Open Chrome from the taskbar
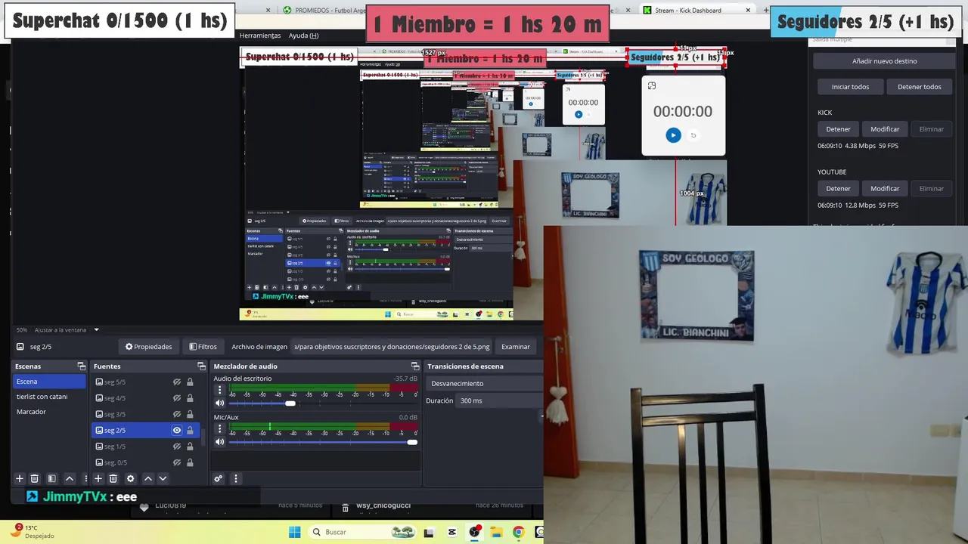The image size is (968, 544). pyautogui.click(x=518, y=532)
